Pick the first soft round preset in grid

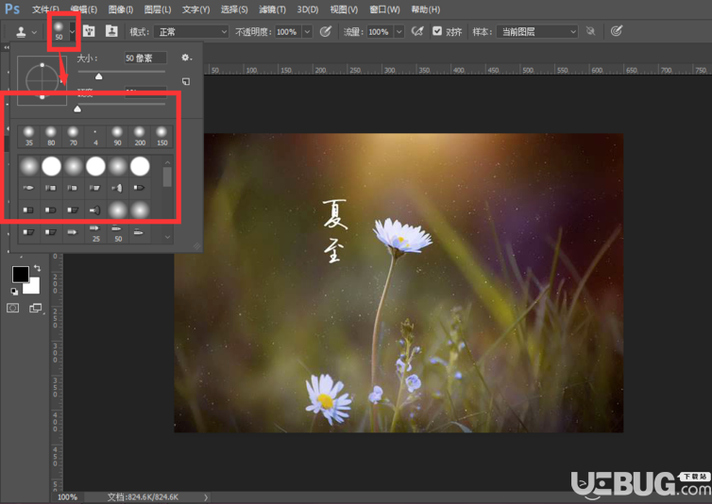(x=28, y=166)
